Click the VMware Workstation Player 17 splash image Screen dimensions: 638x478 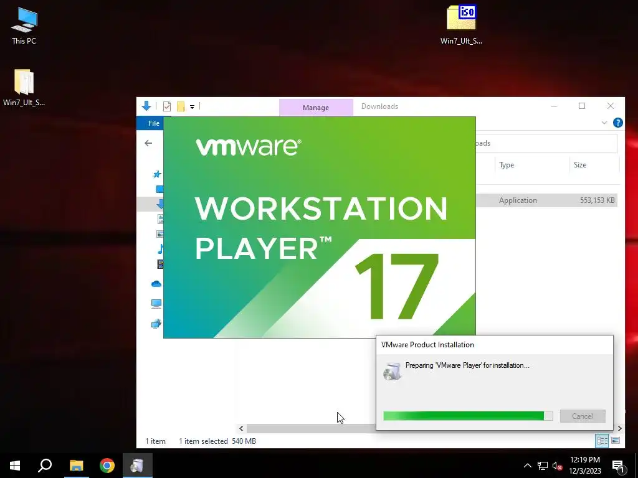tap(320, 227)
